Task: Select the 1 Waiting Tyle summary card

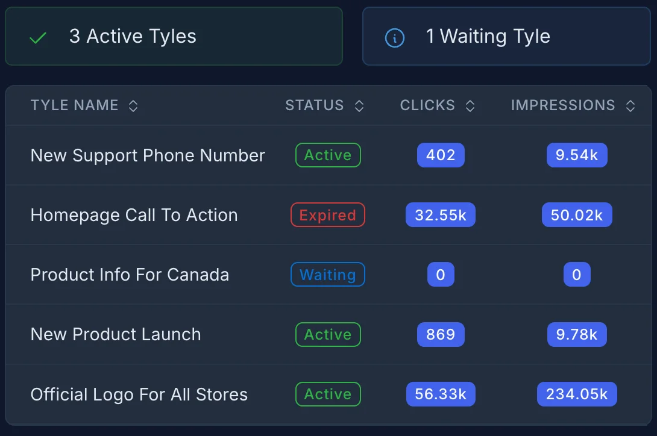Action: [x=506, y=36]
